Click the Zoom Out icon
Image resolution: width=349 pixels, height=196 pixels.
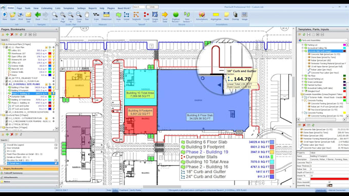click(79, 15)
